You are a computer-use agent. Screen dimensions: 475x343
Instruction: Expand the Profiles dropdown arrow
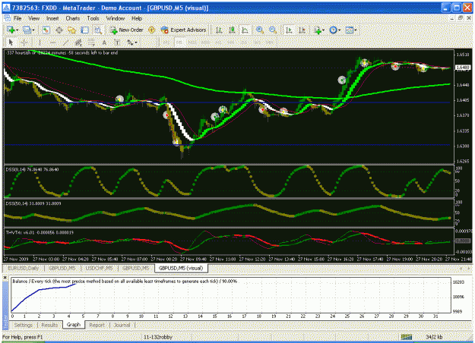pos(33,30)
